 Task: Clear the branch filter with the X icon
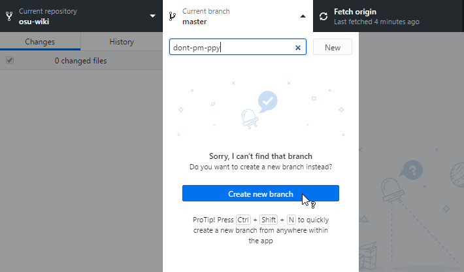point(298,48)
